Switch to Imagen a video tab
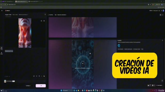The width and height of the screenshot is (165, 92). click(x=8, y=15)
